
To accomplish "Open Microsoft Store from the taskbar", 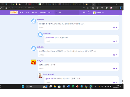I will tap(59, 86).
